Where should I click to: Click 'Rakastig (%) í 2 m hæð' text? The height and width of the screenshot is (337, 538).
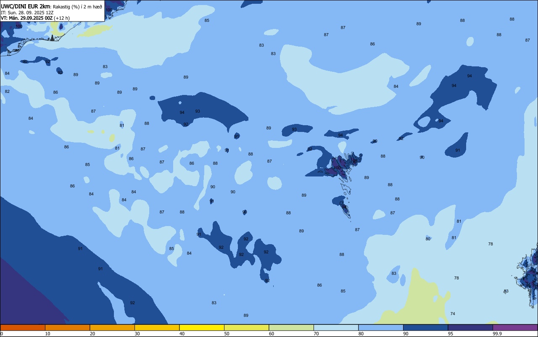[x=77, y=7]
